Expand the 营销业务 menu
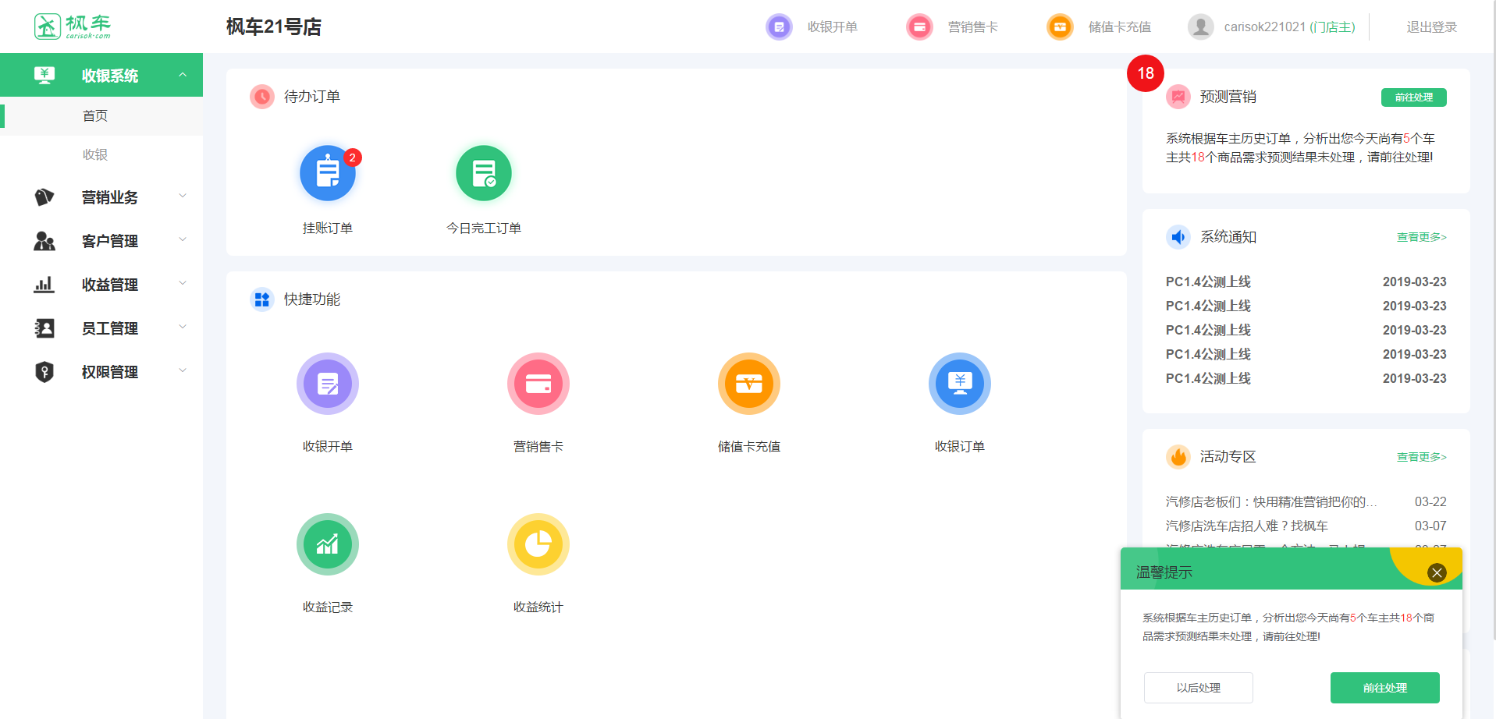This screenshot has width=1496, height=719. tap(109, 197)
